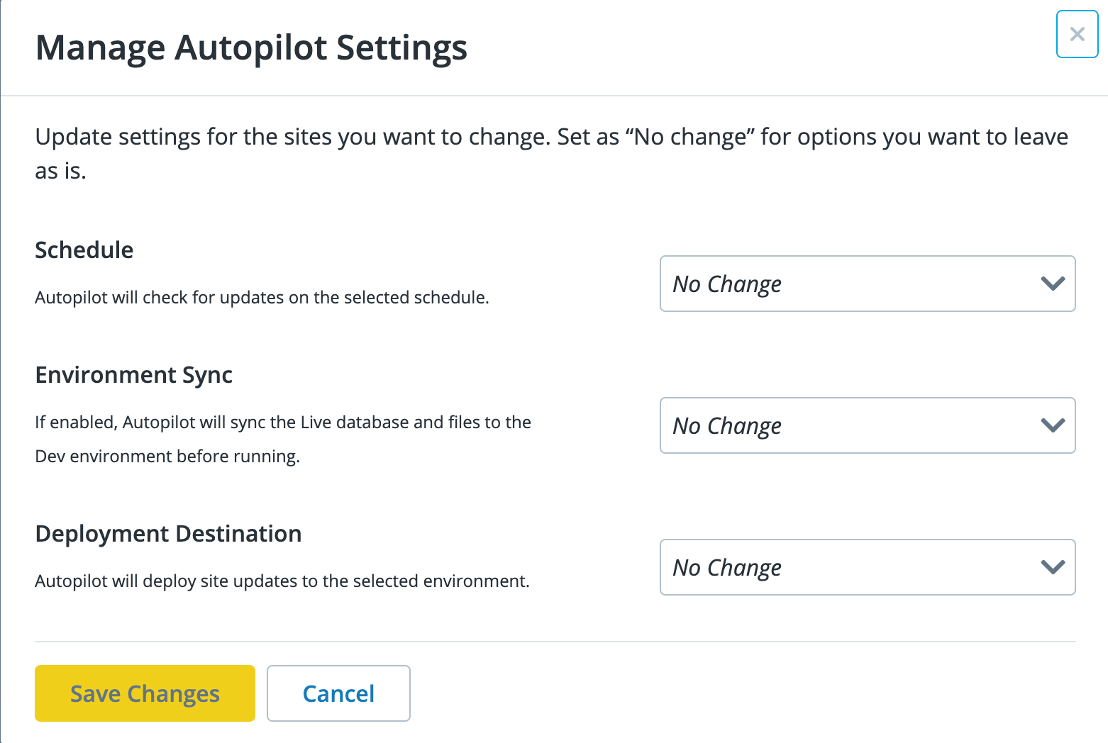
Task: Select "No Change" text in Schedule field
Action: pyautogui.click(x=727, y=284)
